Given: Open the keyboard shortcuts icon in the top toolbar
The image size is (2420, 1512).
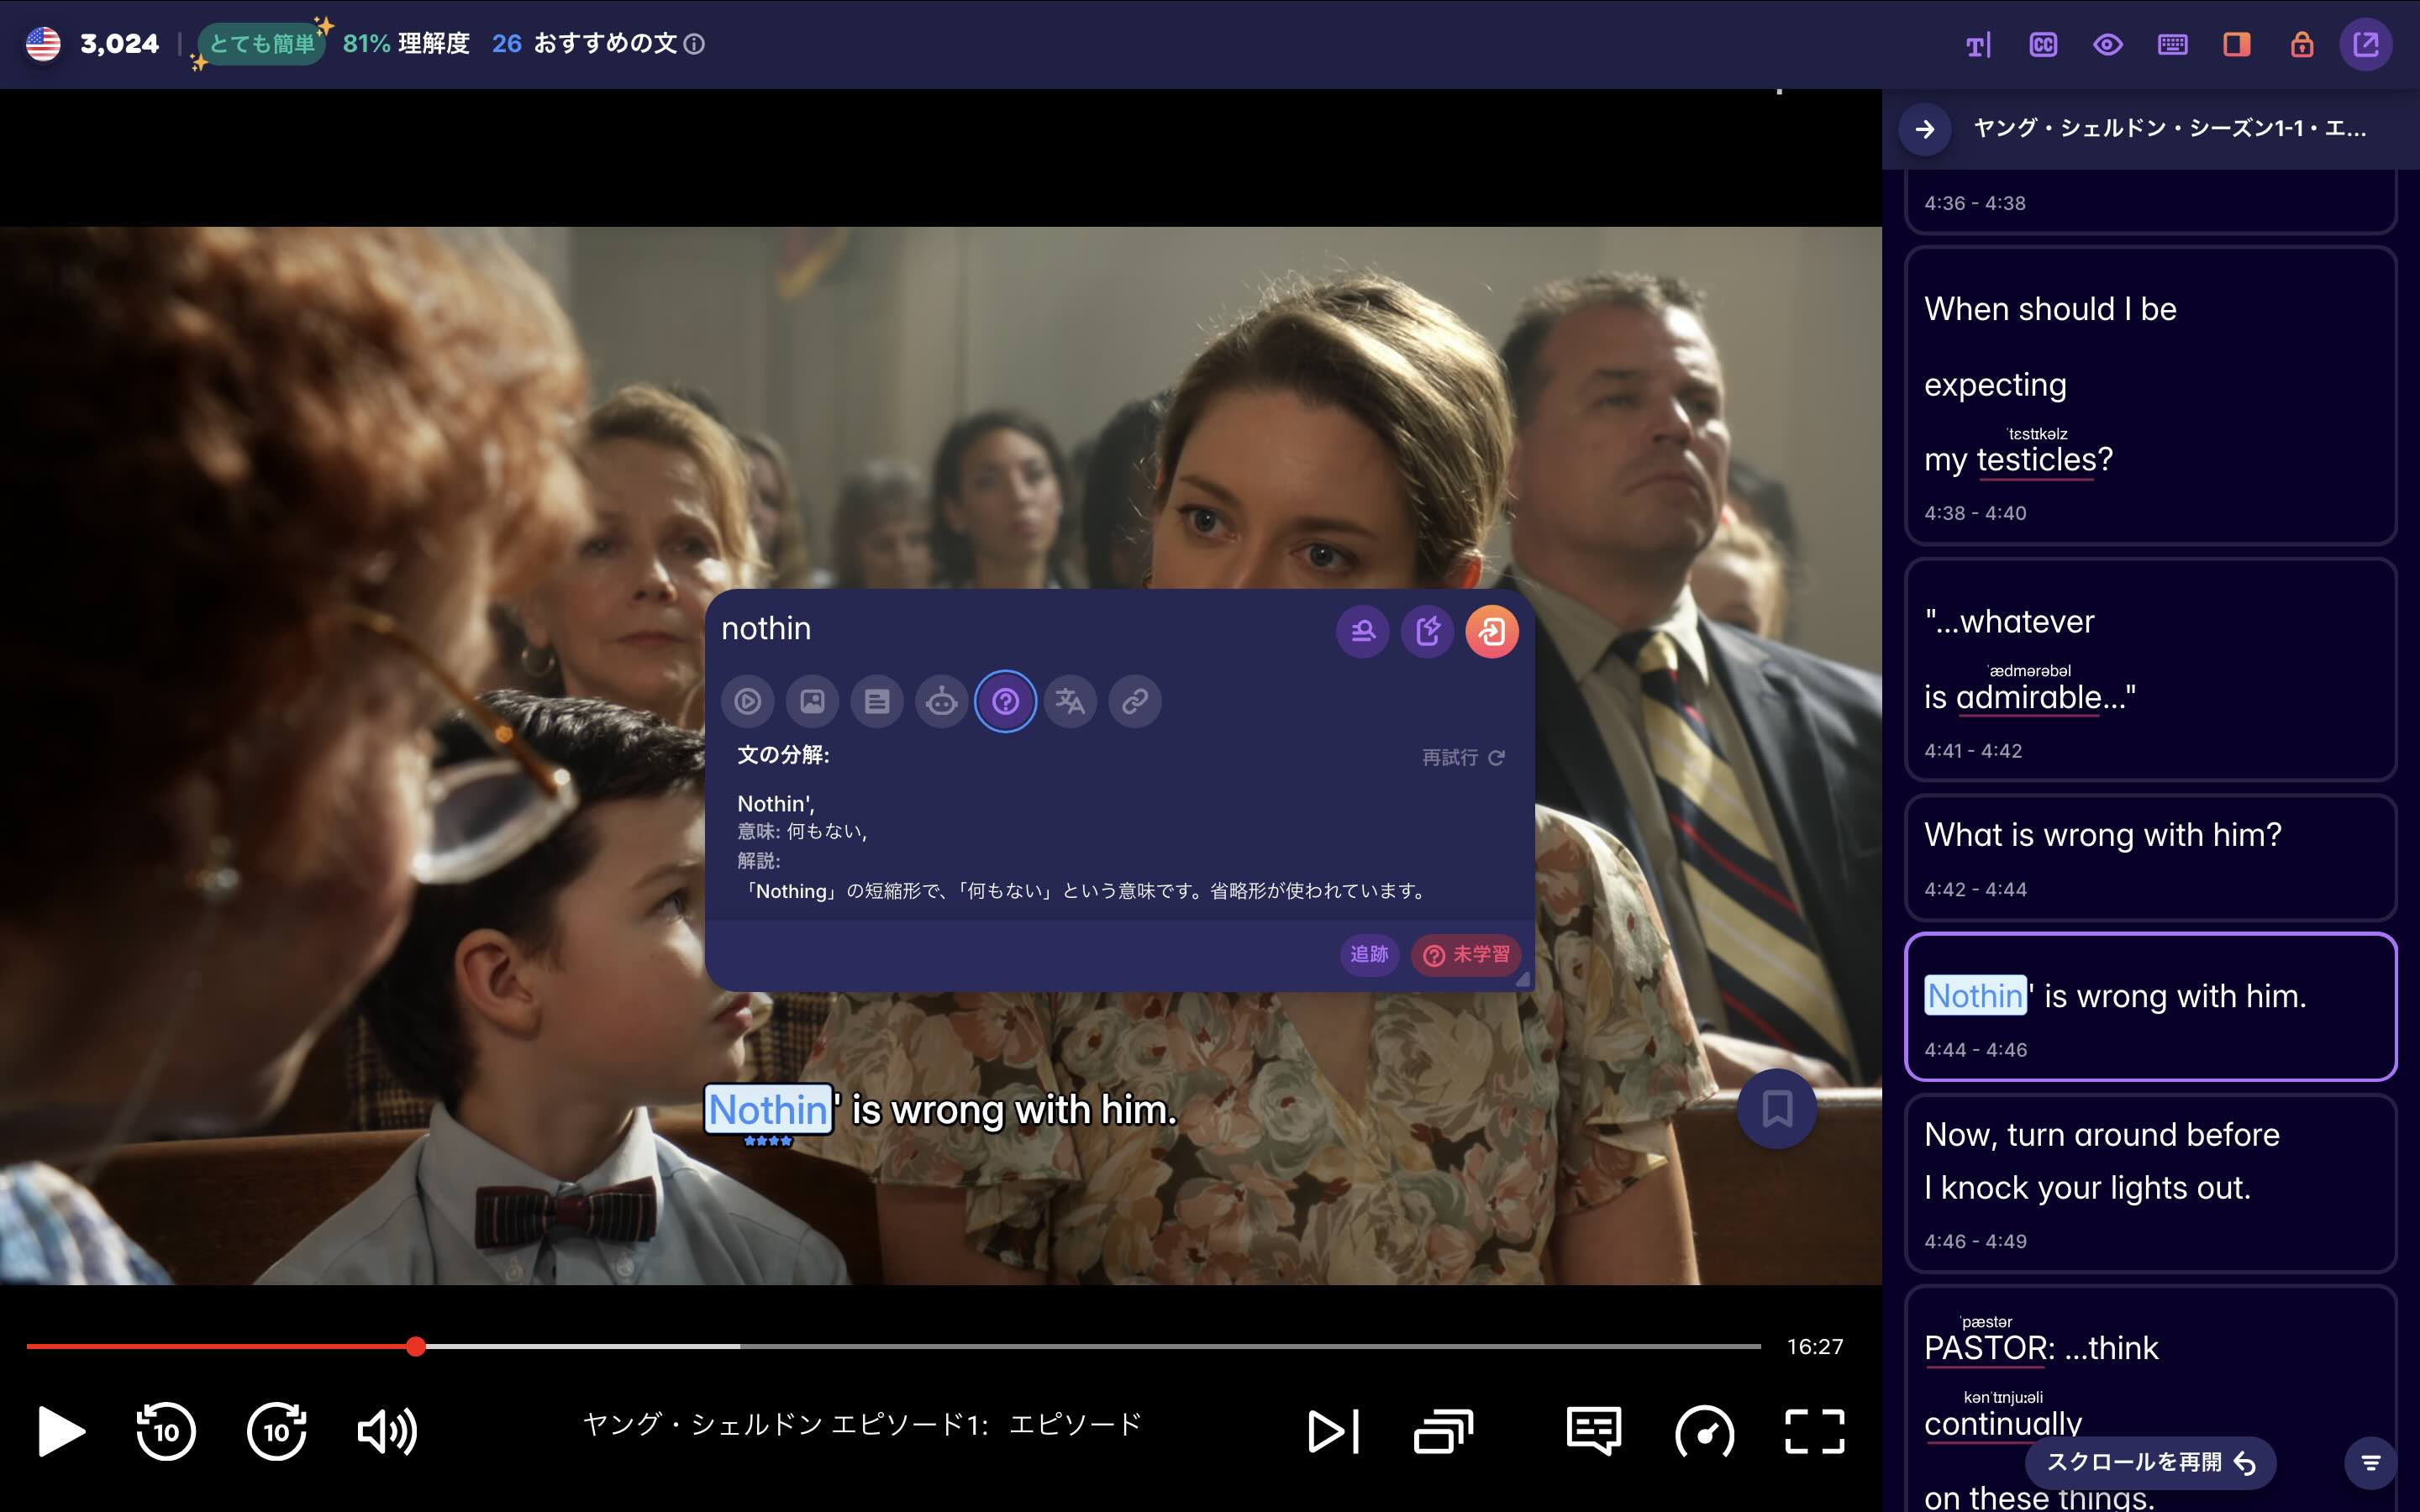Looking at the screenshot, I should (2172, 44).
